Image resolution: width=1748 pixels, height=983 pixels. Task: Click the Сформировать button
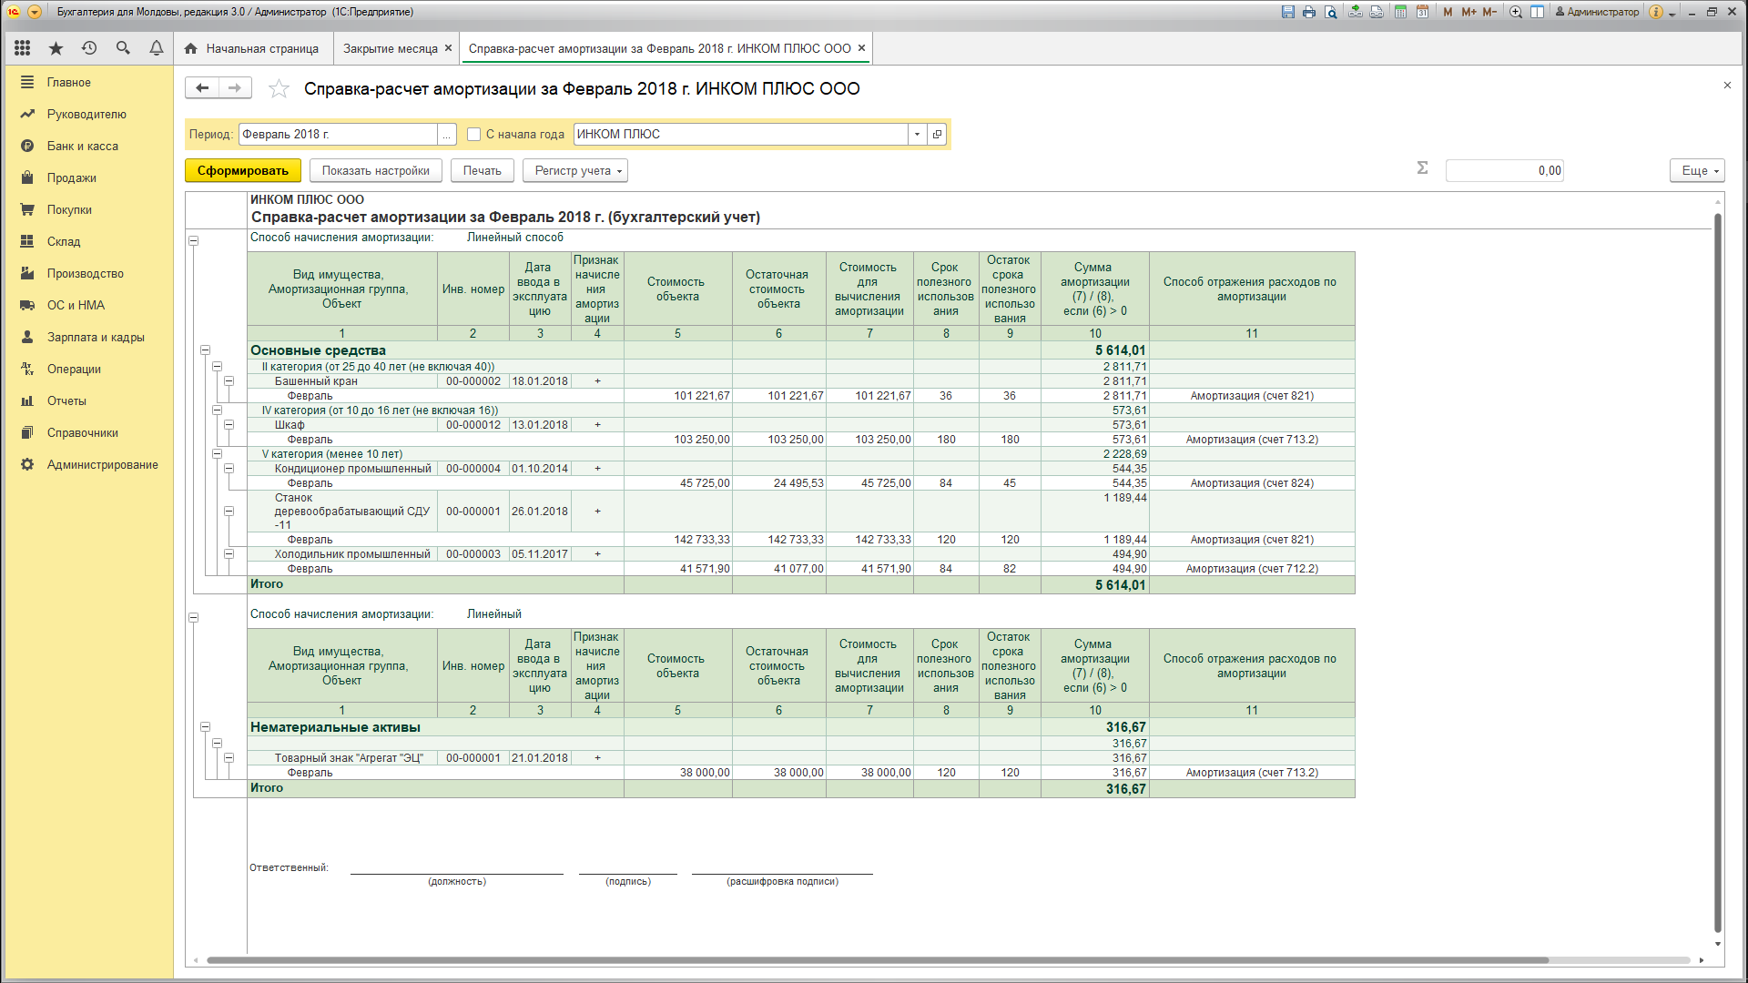[x=242, y=171]
